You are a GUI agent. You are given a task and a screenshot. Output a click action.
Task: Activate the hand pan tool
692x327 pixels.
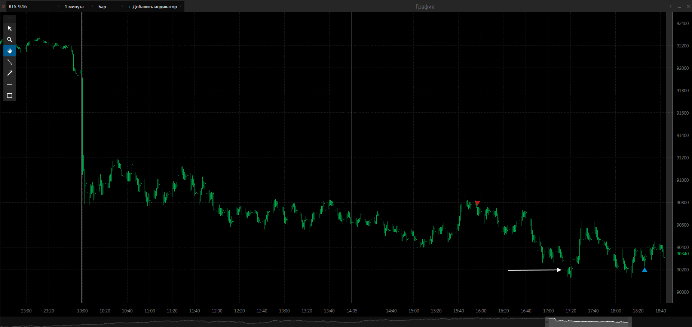click(10, 51)
